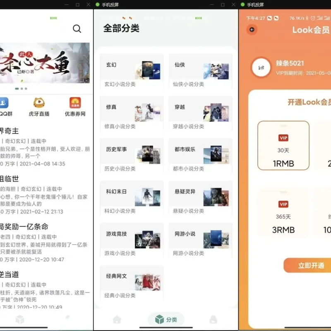Open 虎牙直播 shortcut icon
This screenshot has height=331, width=331.
coord(39,103)
